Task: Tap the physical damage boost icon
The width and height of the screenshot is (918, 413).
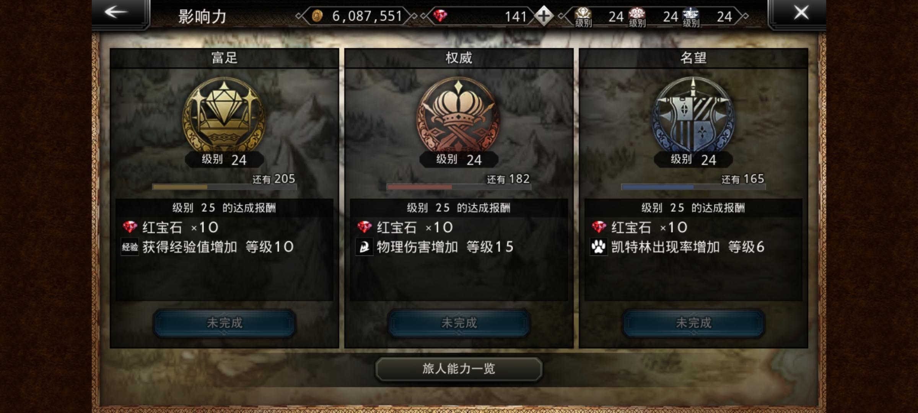Action: pos(364,247)
